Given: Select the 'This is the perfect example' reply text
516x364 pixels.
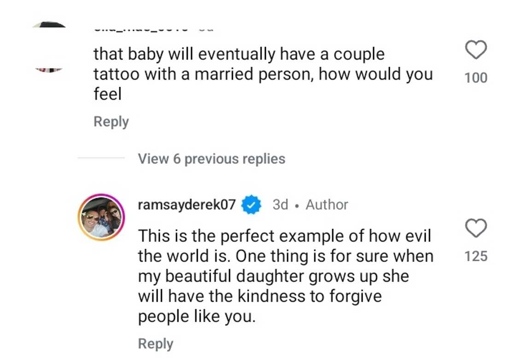Looking at the screenshot, I should (x=285, y=237).
